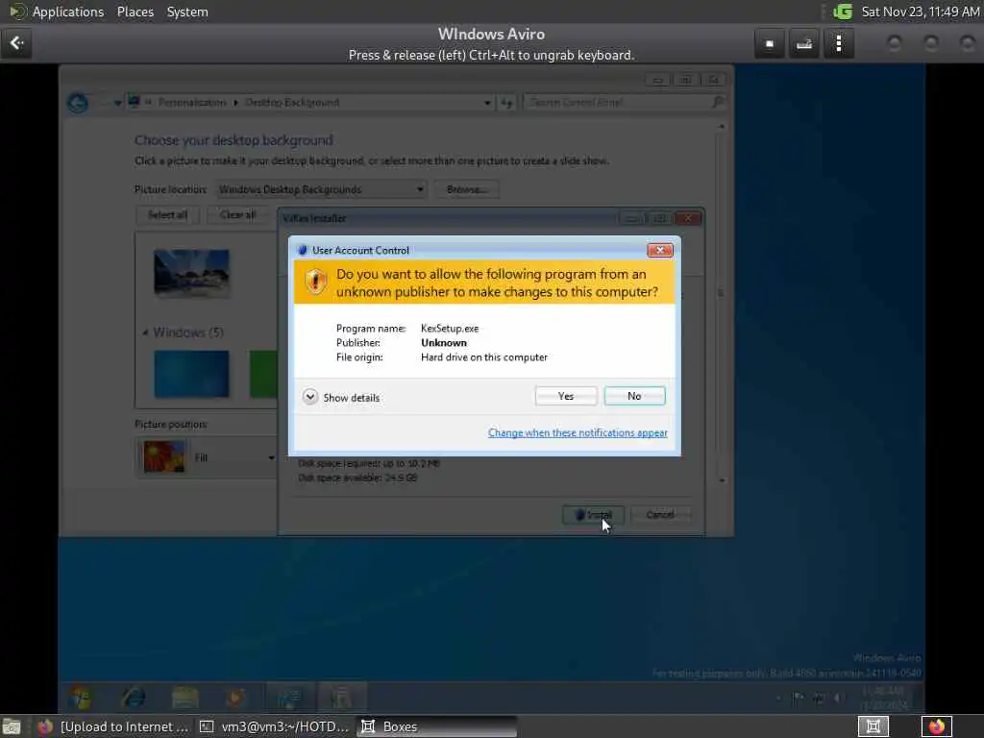Open the Places menu
984x738 pixels.
pyautogui.click(x=135, y=12)
